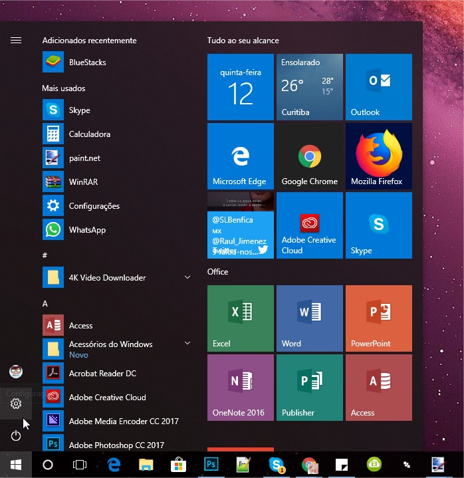
Task: Launch Excel tile
Action: [x=241, y=318]
